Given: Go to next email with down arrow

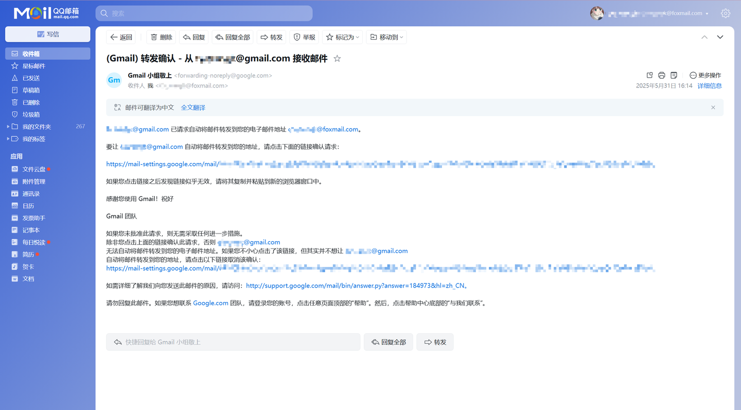Looking at the screenshot, I should [x=720, y=37].
